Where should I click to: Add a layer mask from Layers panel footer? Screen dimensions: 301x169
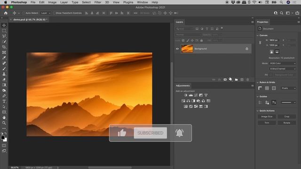(225, 79)
